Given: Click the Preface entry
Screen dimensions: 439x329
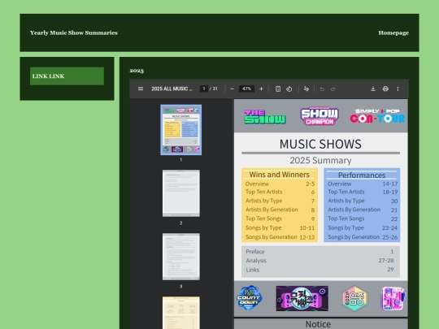Looking at the screenshot, I should 319,252.
